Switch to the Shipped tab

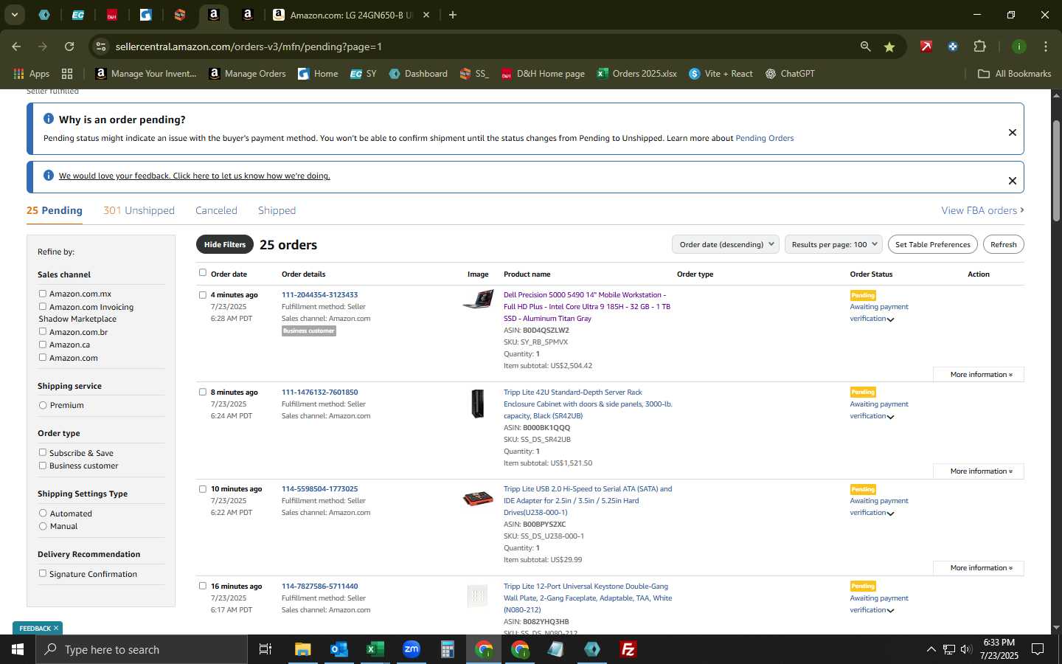[277, 210]
